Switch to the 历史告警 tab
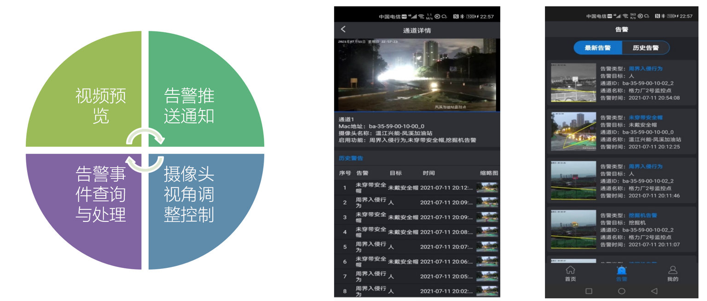The width and height of the screenshot is (707, 301). tap(645, 48)
